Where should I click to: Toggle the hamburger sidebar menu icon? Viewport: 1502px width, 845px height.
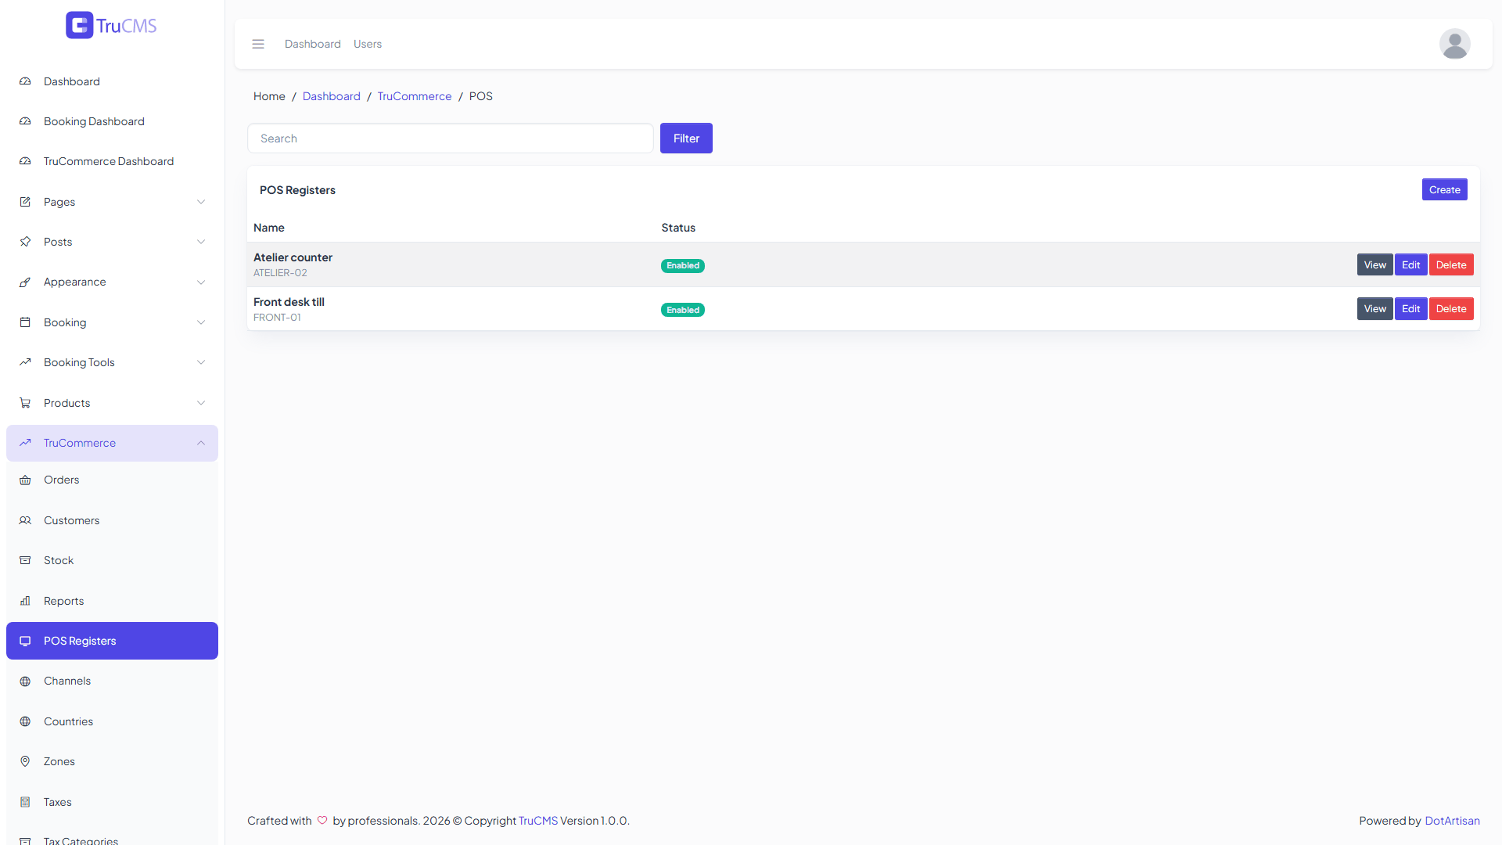(258, 44)
